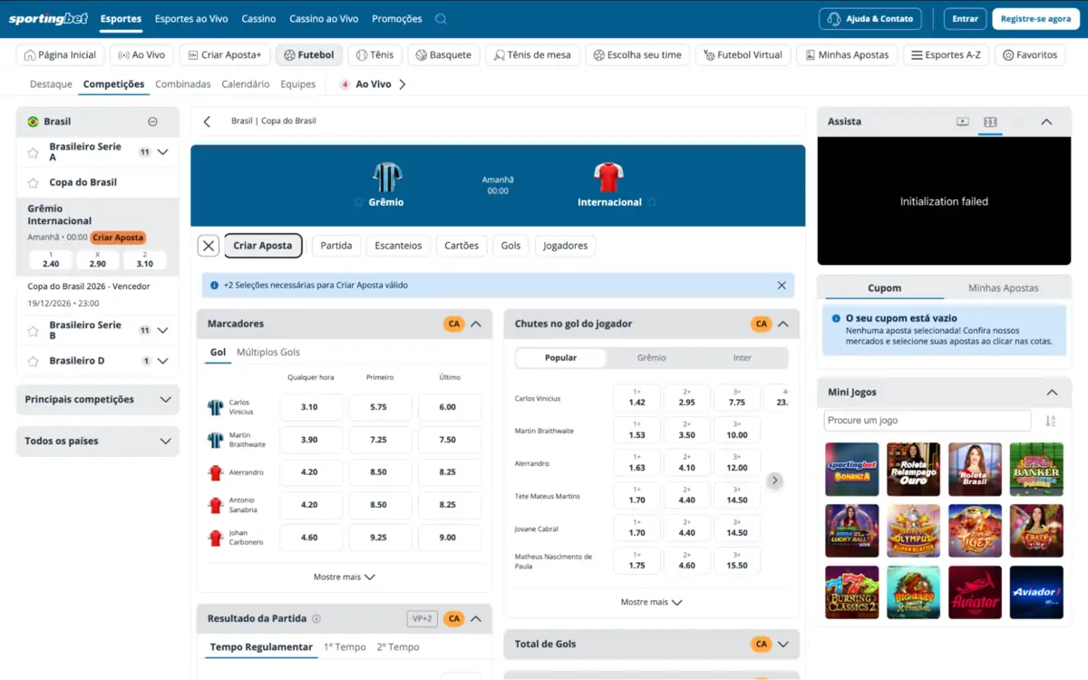Star the Brasileiro D league

tap(34, 361)
